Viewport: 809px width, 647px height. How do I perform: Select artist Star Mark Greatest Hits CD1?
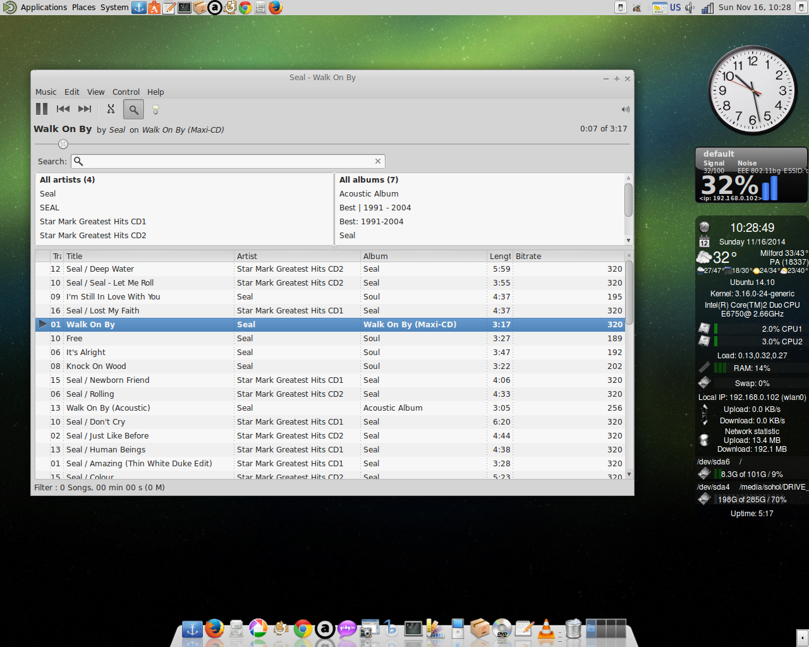pos(185,222)
